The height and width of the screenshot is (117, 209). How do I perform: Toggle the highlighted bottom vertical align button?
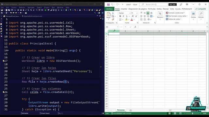[x=148, y=13]
